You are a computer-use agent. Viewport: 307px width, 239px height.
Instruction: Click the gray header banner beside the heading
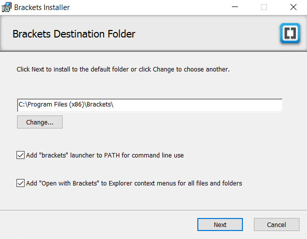[x=205, y=33]
